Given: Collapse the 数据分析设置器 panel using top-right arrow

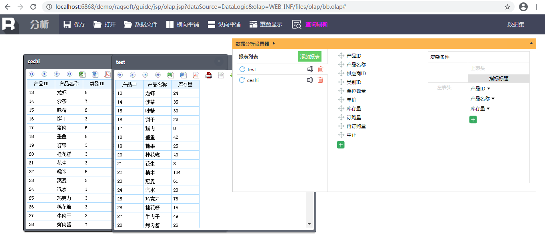Looking at the screenshot, I should click(531, 43).
